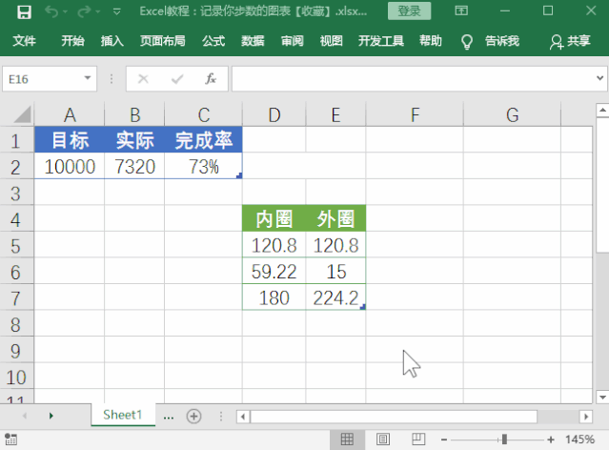Switch to Normal view icon
Image resolution: width=609 pixels, height=450 pixels.
point(347,440)
